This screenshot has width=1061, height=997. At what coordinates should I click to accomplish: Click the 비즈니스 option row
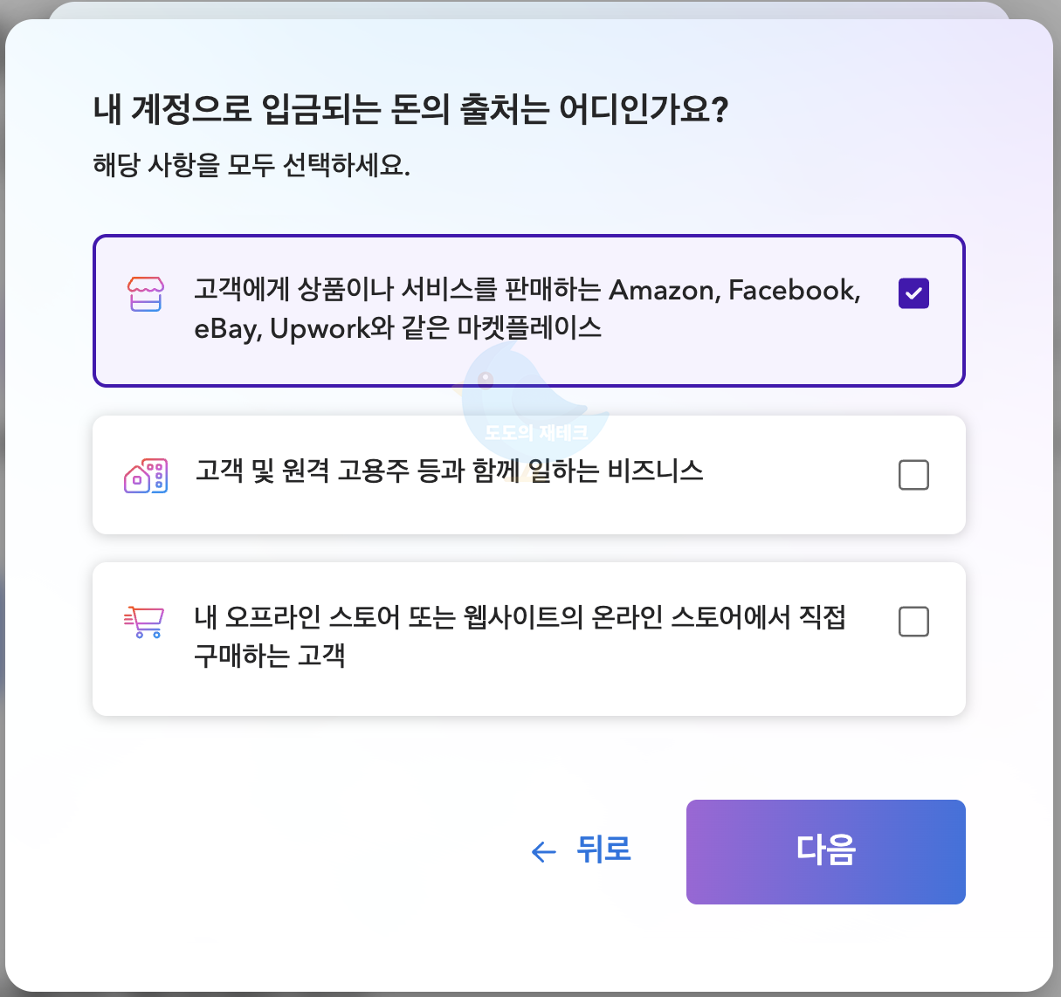[528, 474]
